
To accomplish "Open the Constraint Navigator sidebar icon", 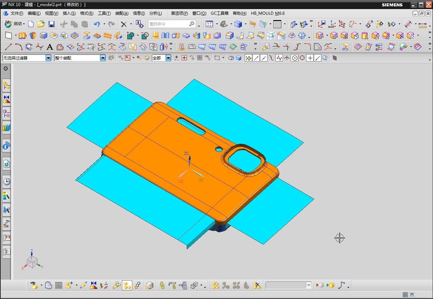I will tap(6, 99).
